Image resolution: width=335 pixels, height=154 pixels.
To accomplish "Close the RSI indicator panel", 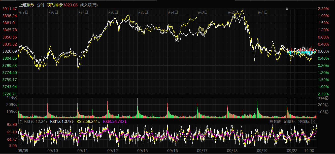I will click(314, 122).
